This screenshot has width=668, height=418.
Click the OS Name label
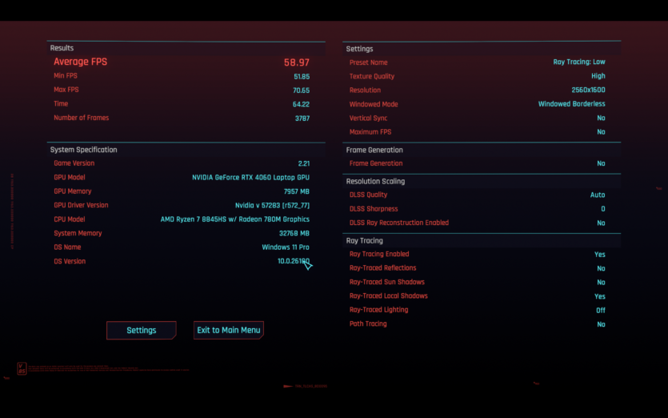point(67,247)
